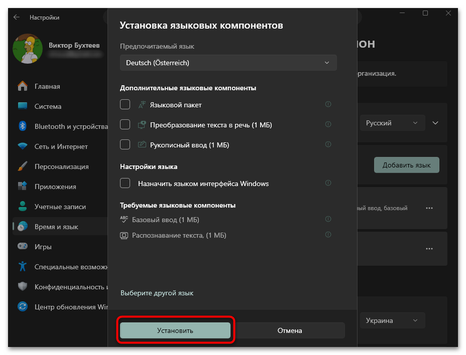Select the Система monitor icon

click(x=23, y=106)
